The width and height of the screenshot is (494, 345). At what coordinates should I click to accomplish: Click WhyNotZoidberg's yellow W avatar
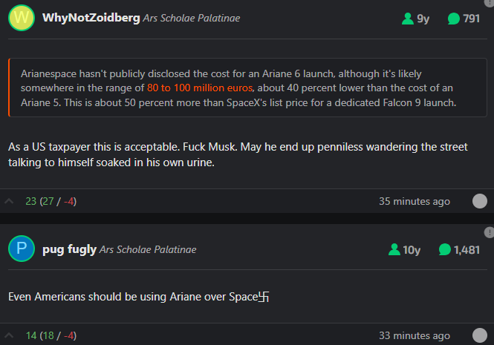[22, 18]
